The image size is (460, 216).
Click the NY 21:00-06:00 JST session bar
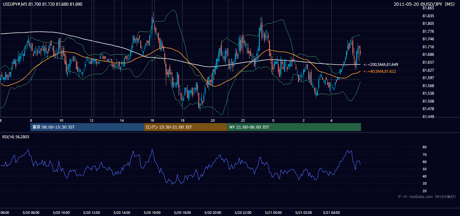pyautogui.click(x=294, y=127)
